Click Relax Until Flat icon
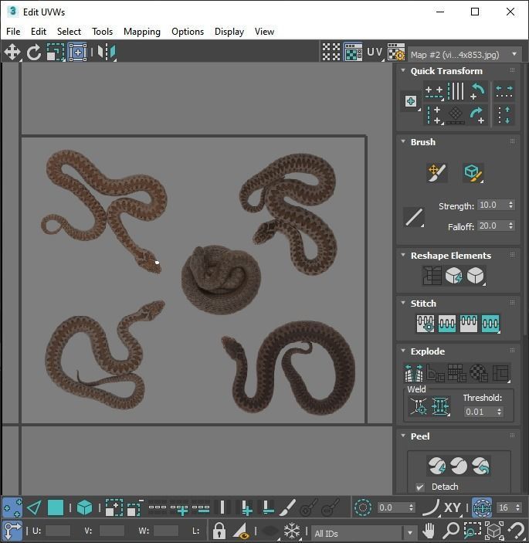529x543 pixels. pyautogui.click(x=453, y=276)
